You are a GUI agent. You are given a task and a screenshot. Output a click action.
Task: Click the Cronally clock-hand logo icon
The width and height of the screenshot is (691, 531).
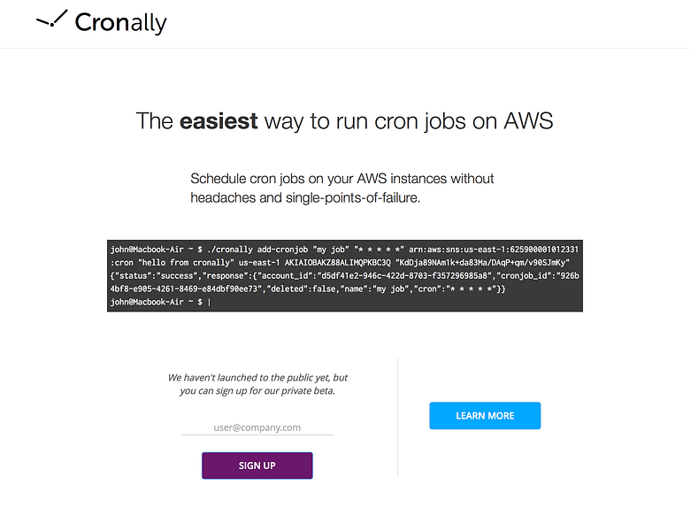52,19
